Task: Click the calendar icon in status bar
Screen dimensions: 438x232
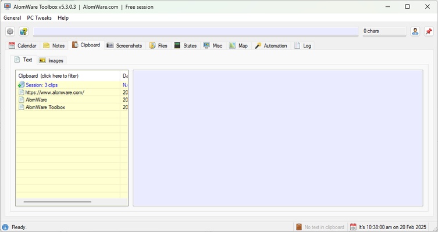Action: [353, 227]
